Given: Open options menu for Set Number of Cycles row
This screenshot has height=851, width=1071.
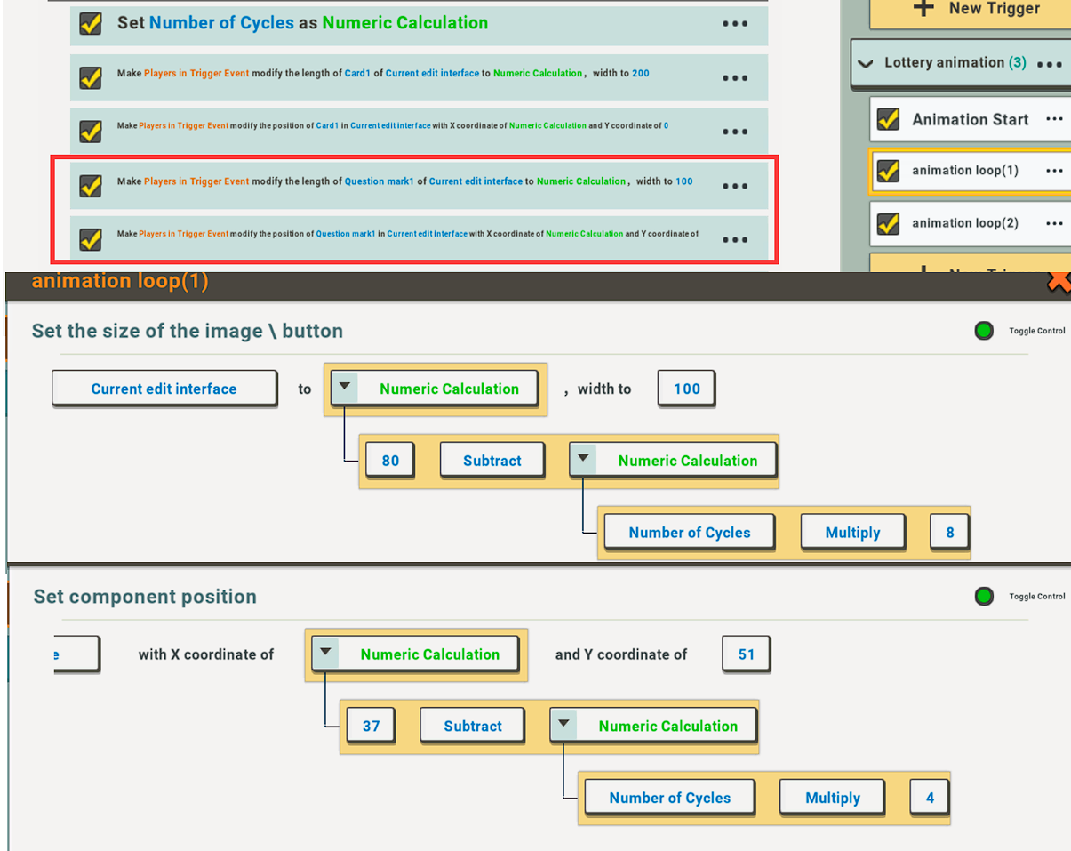Looking at the screenshot, I should 735,24.
